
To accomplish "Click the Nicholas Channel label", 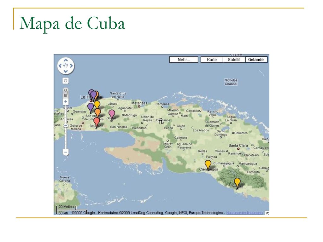I will click(231, 82).
